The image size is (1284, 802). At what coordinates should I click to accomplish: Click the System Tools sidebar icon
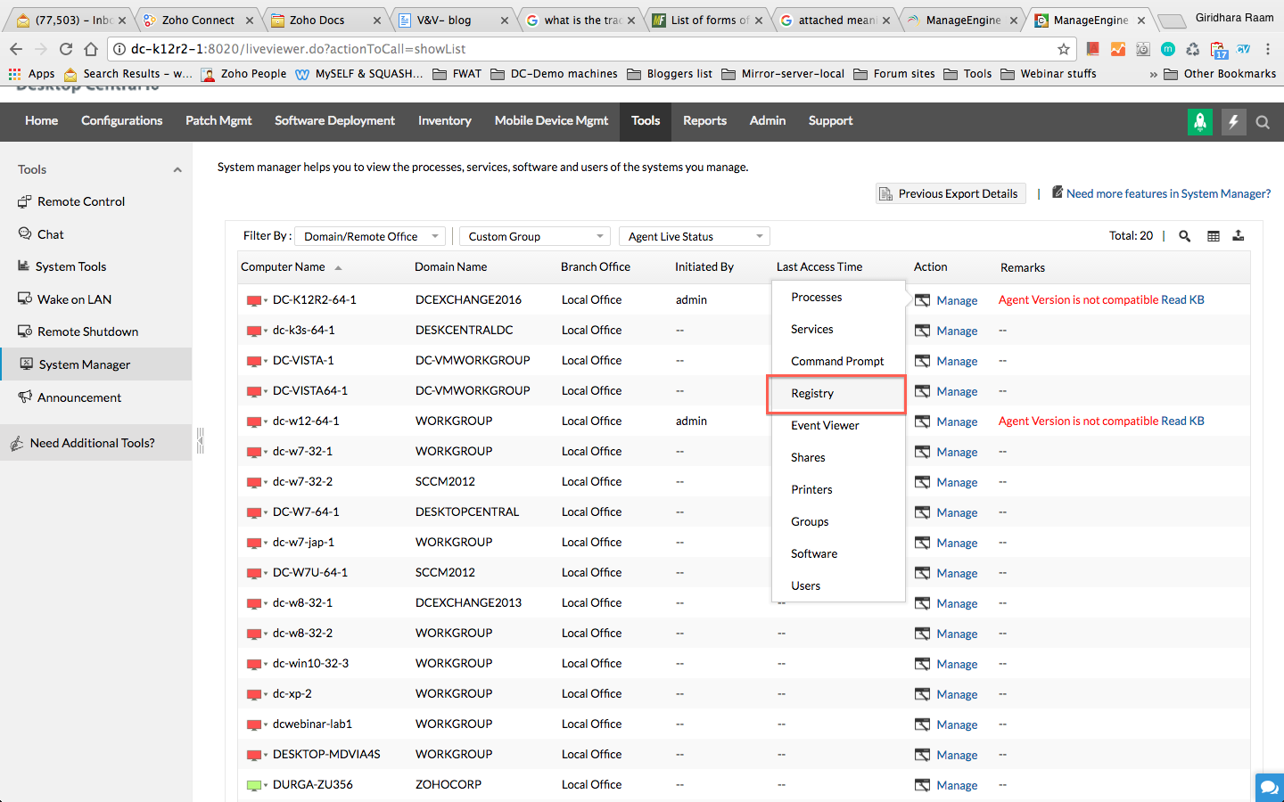[x=24, y=266]
